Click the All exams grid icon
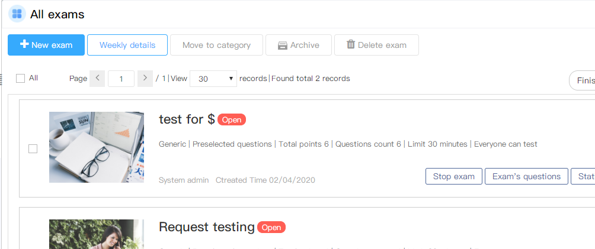This screenshot has height=249, width=595. (17, 14)
